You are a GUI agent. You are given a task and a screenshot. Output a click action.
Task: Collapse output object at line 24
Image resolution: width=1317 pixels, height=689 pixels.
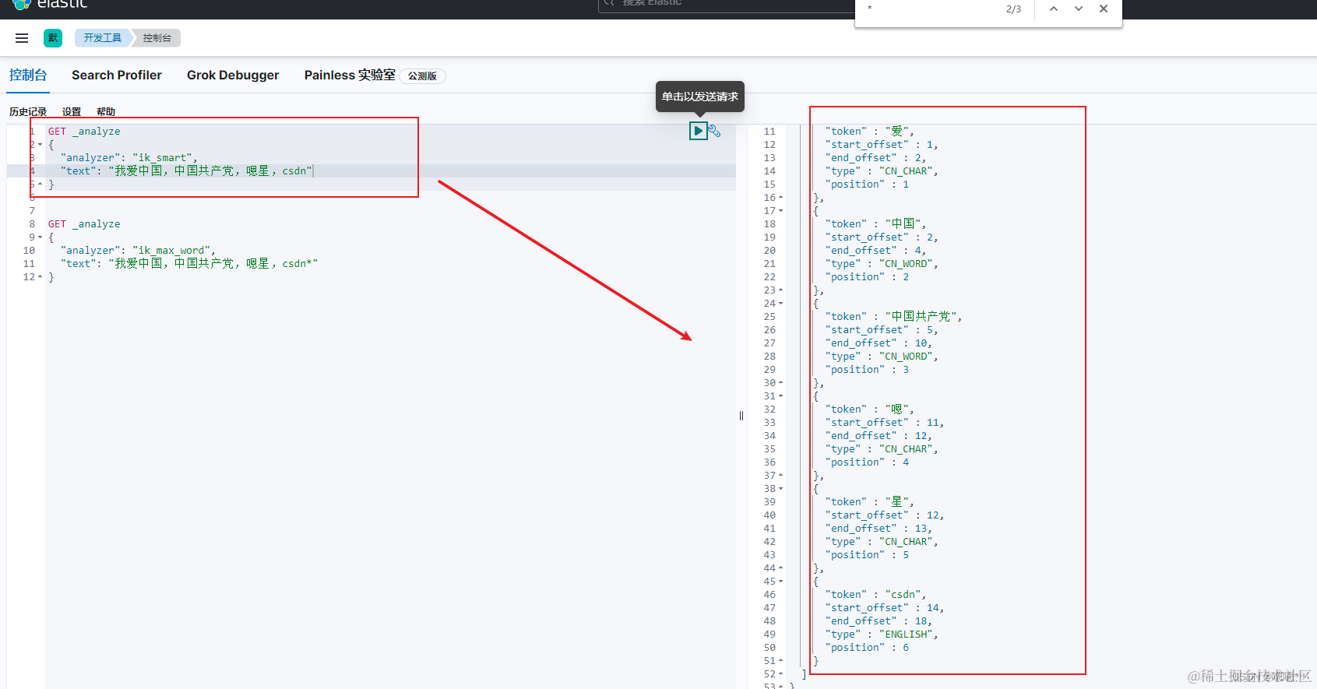tap(781, 304)
